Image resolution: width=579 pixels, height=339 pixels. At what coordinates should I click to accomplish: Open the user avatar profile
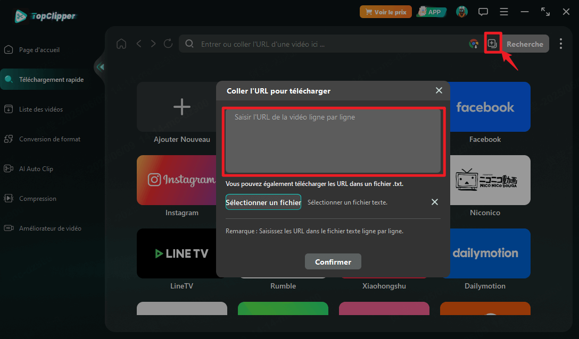pos(462,12)
